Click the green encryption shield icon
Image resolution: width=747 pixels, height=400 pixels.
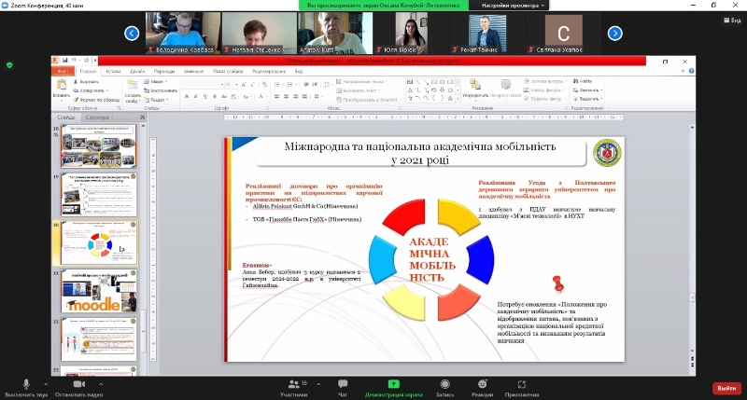click(x=9, y=64)
